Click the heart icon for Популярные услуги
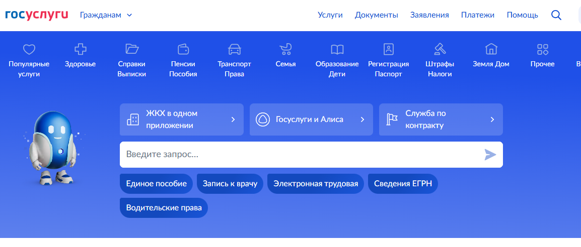The height and width of the screenshot is (247, 581). pos(29,49)
